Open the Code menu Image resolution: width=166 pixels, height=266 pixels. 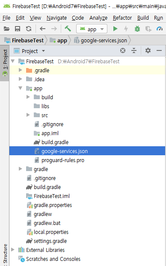coord(78,18)
